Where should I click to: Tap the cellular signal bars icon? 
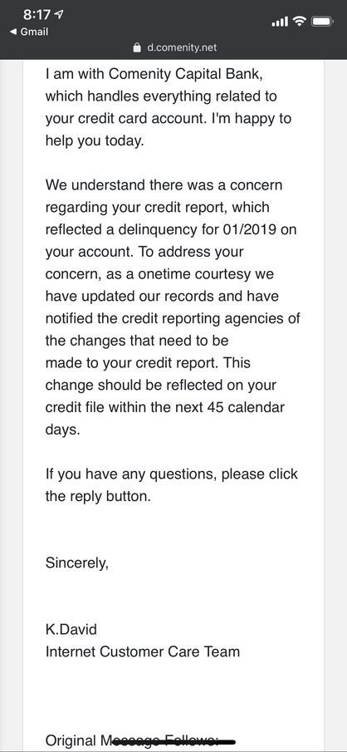[280, 22]
